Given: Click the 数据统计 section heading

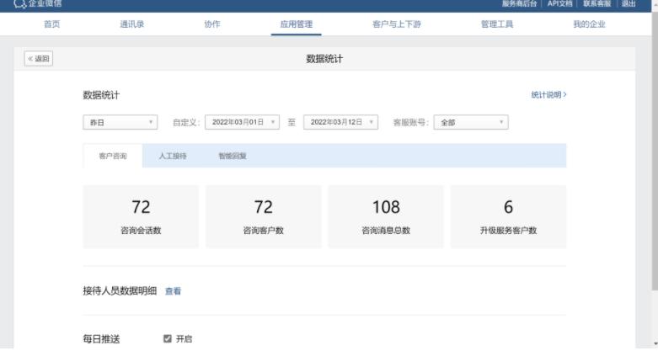Looking at the screenshot, I should (x=101, y=95).
